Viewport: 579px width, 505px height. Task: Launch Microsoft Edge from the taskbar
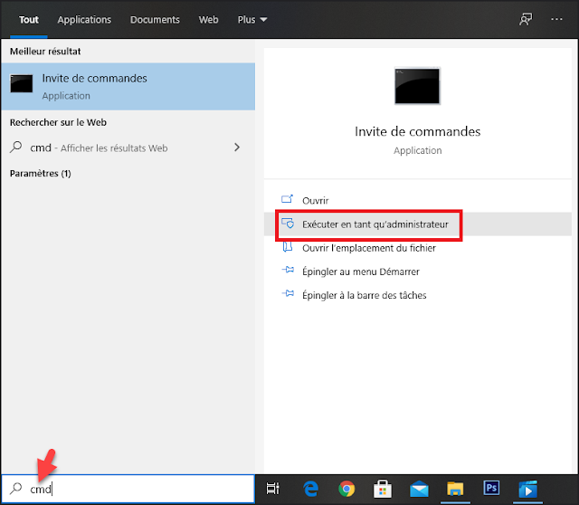click(309, 489)
